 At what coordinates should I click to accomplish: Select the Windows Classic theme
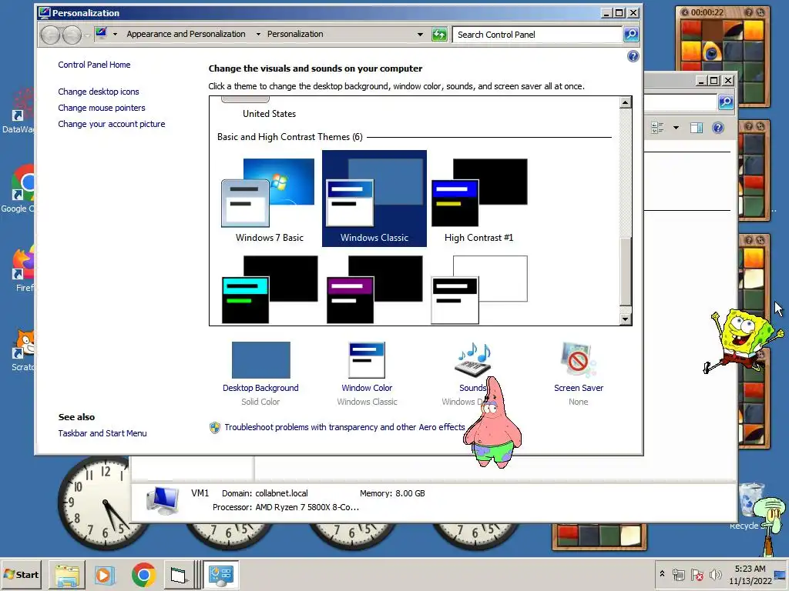pyautogui.click(x=374, y=199)
